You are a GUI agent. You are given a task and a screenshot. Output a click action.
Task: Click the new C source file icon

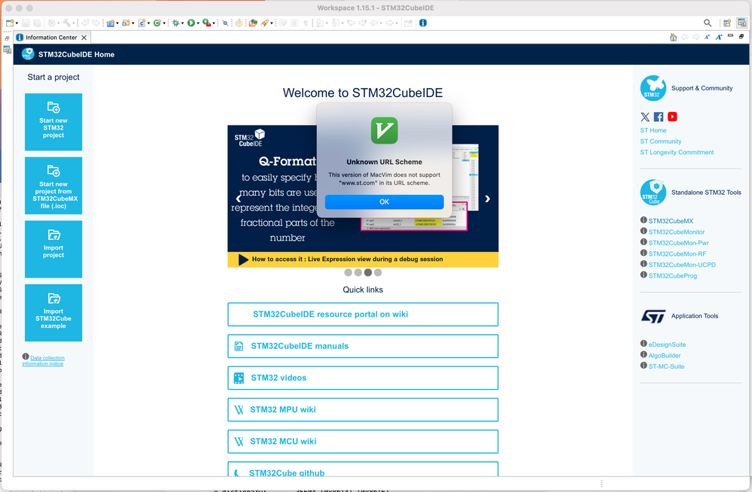click(142, 23)
